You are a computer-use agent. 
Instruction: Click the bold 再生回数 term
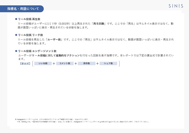pos(98,23)
